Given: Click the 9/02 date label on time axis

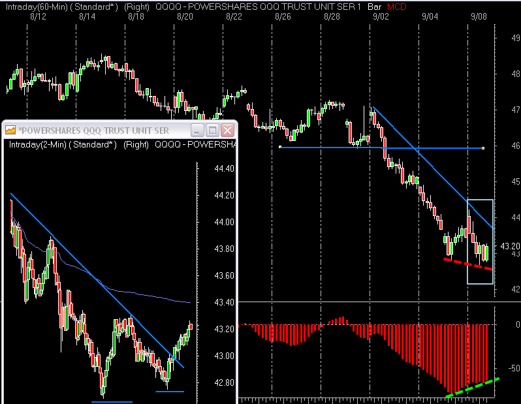Looking at the screenshot, I should point(381,16).
